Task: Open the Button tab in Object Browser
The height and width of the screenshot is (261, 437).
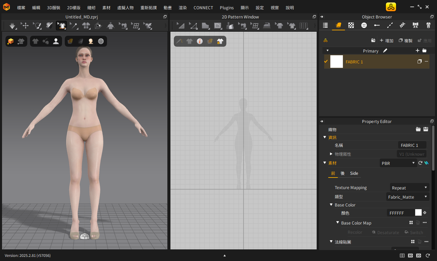Action: [x=364, y=25]
